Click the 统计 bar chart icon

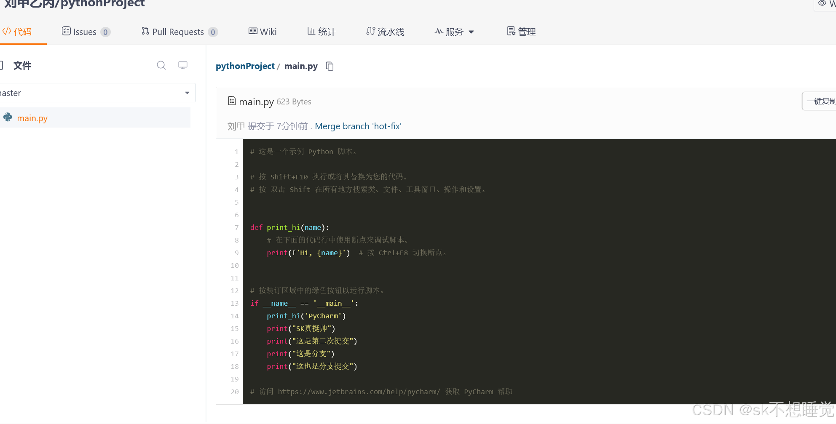(311, 31)
